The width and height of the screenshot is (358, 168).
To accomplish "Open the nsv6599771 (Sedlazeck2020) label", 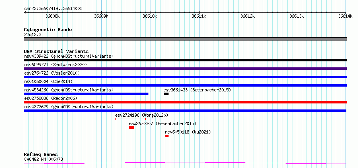I will click(x=56, y=65).
